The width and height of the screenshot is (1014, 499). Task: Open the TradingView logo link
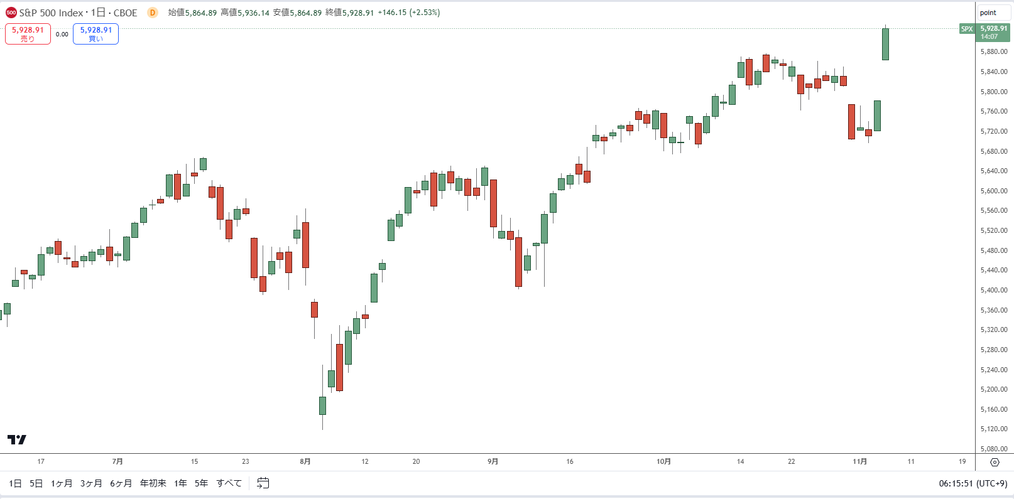click(17, 439)
